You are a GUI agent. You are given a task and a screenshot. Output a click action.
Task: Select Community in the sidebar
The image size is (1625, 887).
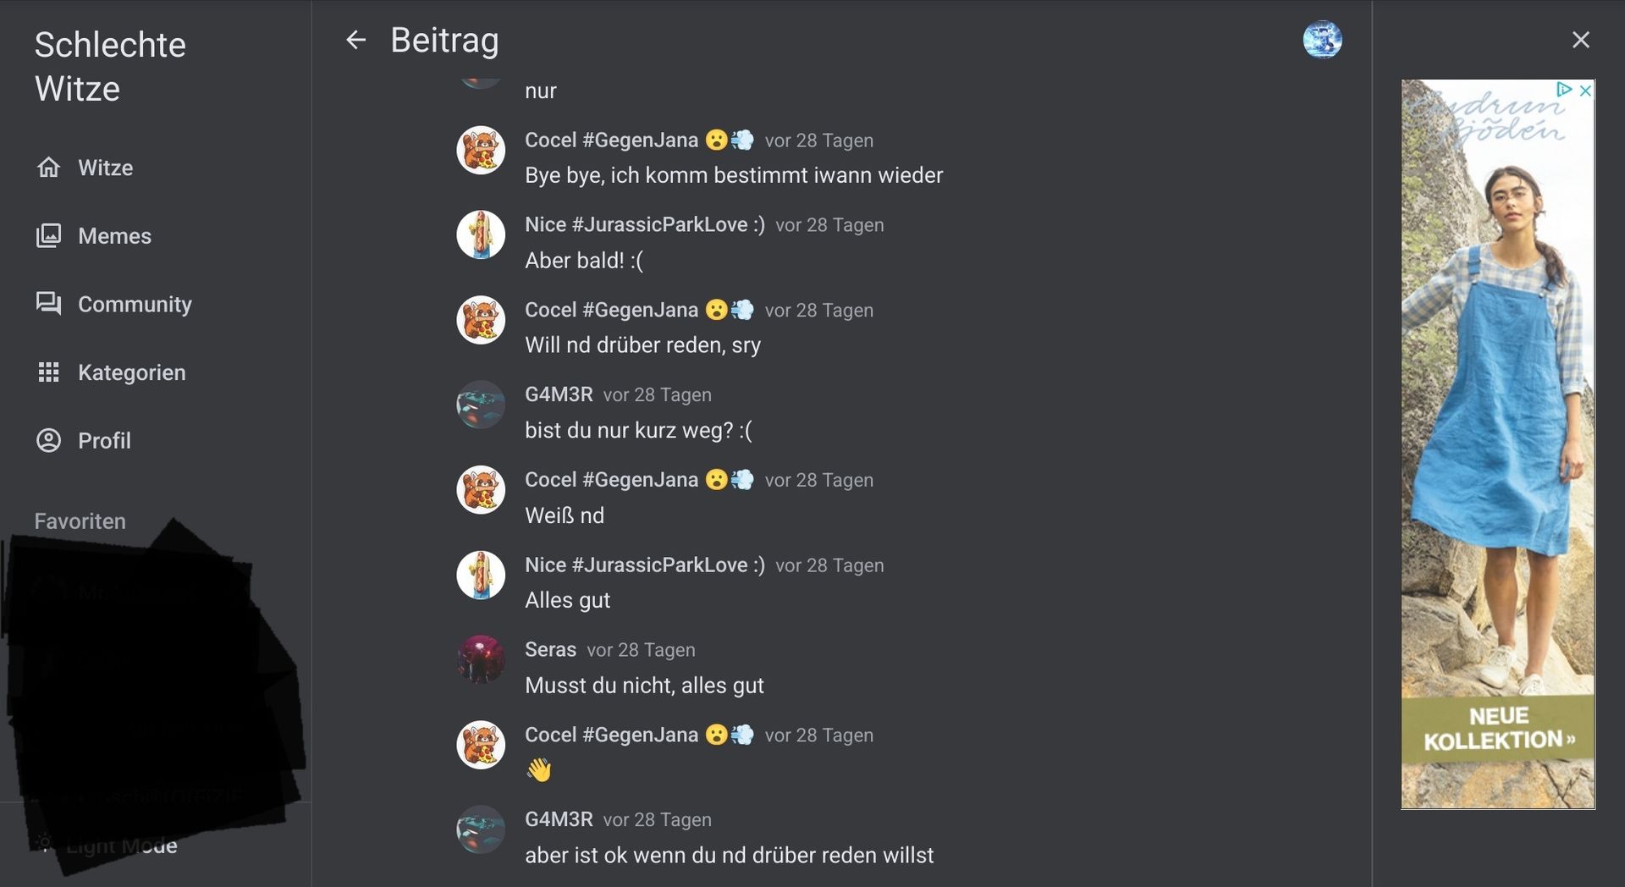[x=135, y=305]
